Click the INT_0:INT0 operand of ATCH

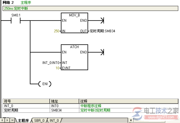(x=51, y=63)
